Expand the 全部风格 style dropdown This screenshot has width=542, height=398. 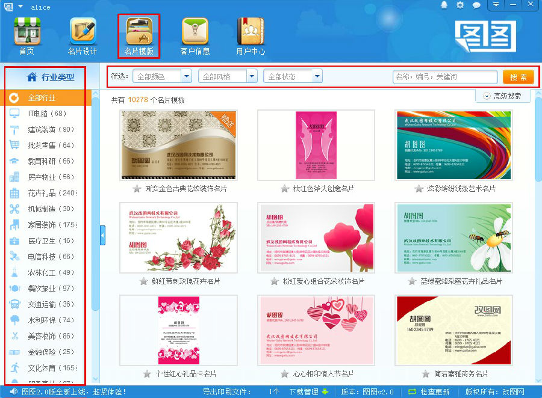[x=252, y=76]
